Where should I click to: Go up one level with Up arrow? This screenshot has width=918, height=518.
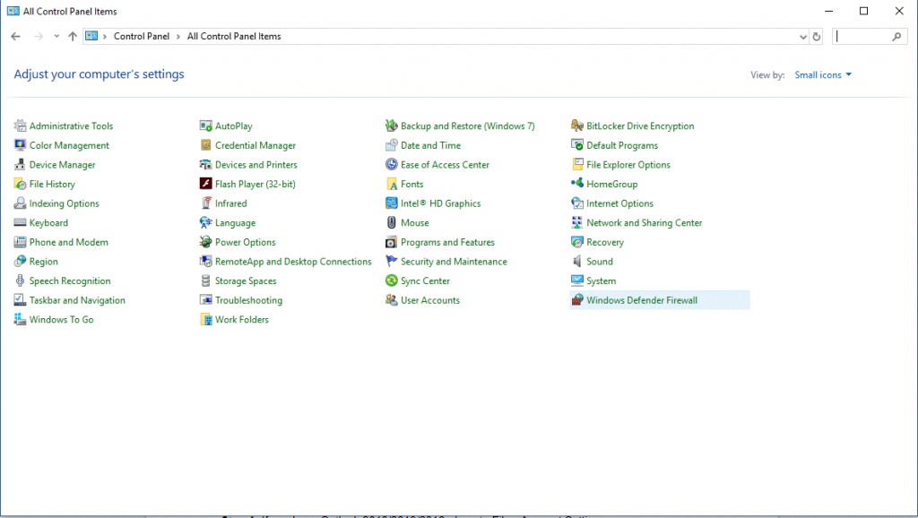point(73,36)
